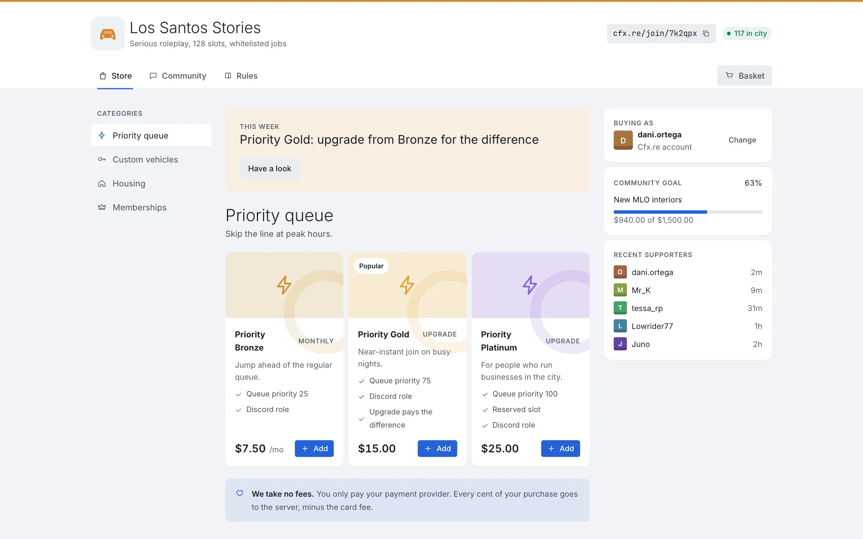
Task: Open the Basket
Action: 744,75
